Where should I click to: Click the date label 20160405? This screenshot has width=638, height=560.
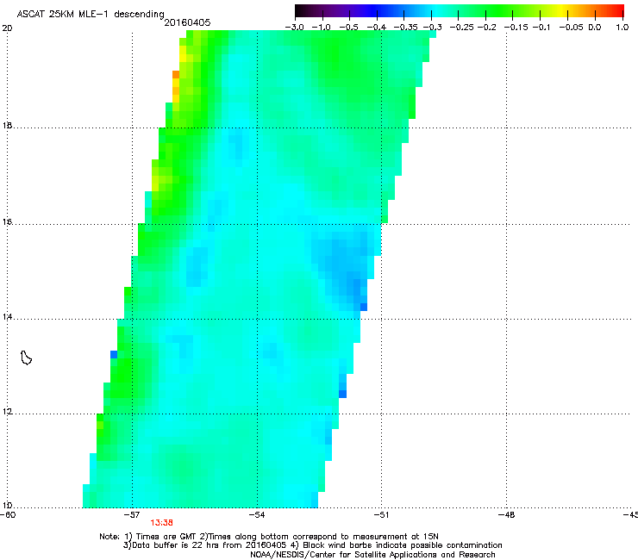tap(187, 22)
